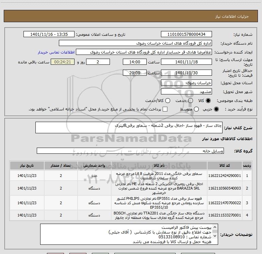Click the need date of the samovar row
Screen dimensions: 262x254
tap(27, 176)
